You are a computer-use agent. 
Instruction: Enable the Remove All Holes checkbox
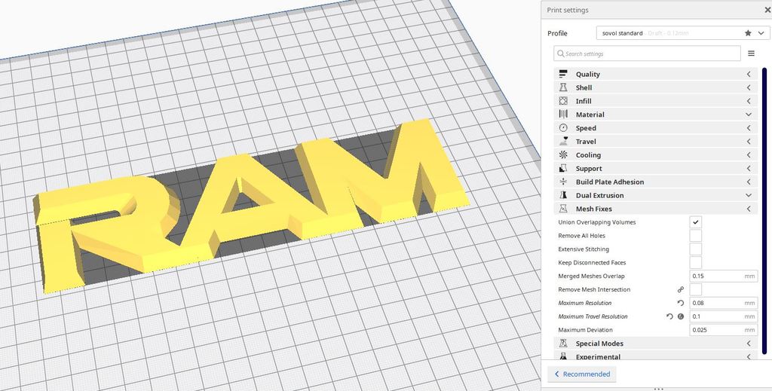tap(696, 236)
